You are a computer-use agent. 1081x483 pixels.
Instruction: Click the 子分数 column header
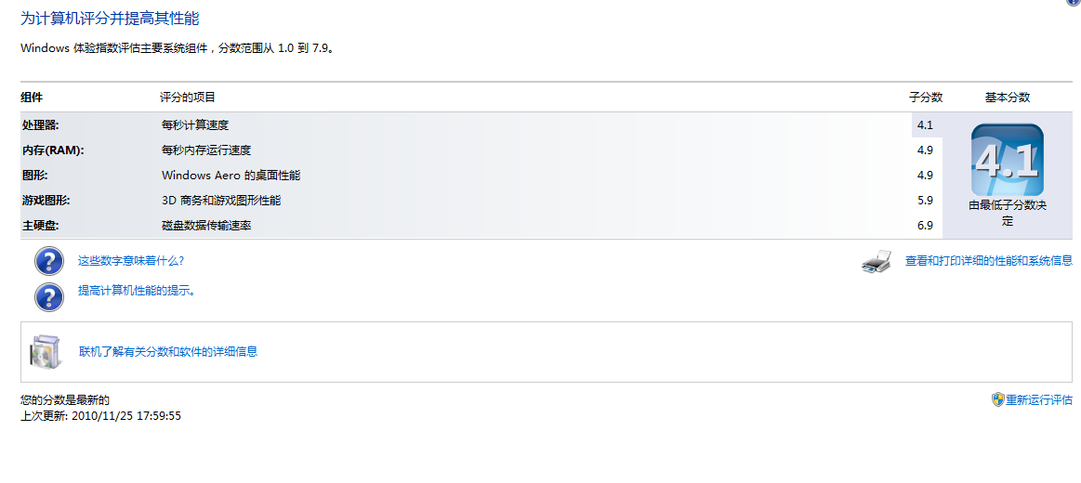click(x=925, y=98)
